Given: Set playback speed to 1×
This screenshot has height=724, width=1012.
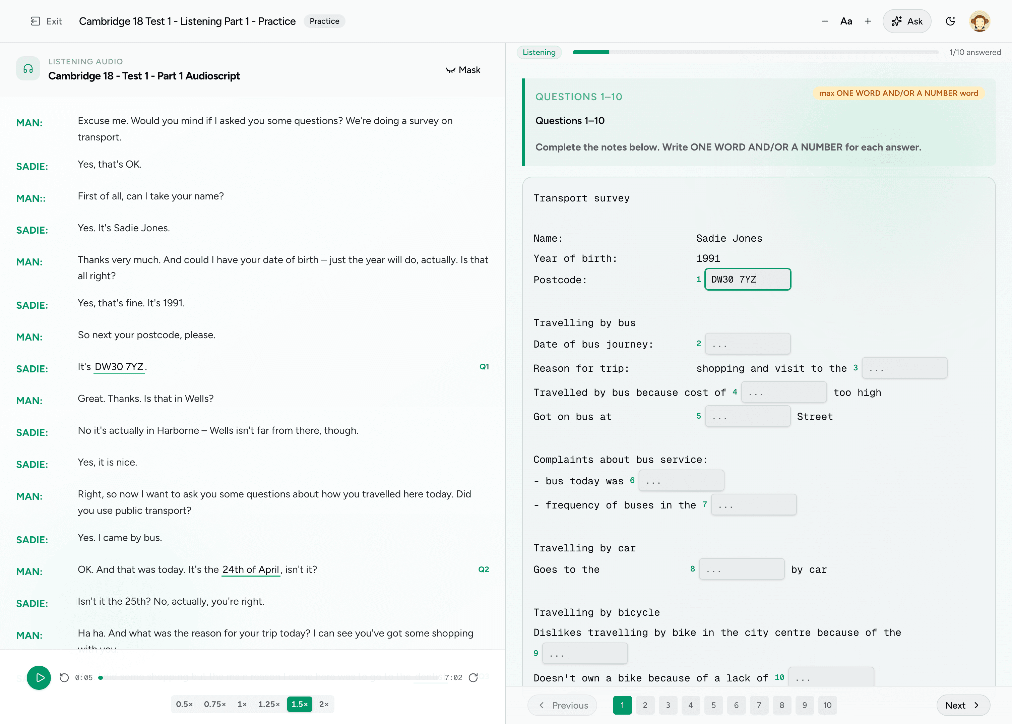Looking at the screenshot, I should click(242, 704).
